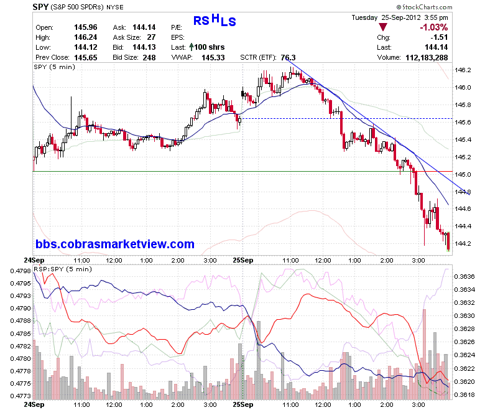
Task: Click the EPS label
Action: pos(178,37)
